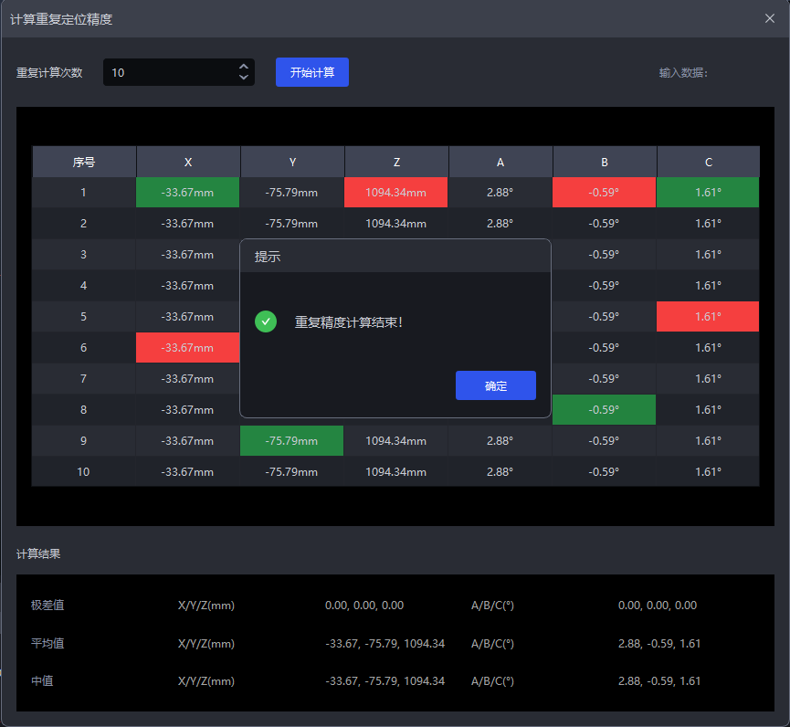Select the green Y cell in row 9

tap(291, 441)
